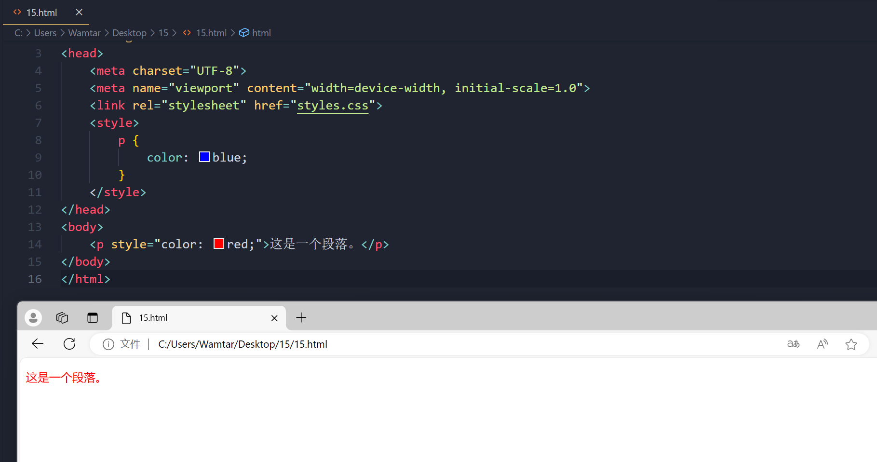Open a new browser tab
This screenshot has width=877, height=462.
tap(301, 317)
